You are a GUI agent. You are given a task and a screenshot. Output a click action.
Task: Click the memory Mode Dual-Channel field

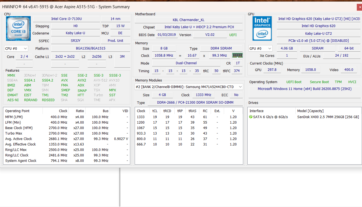pos(186,63)
